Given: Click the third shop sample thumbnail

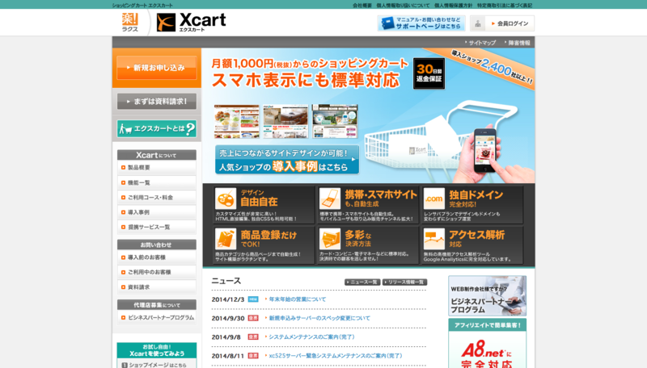Looking at the screenshot, I should click(335, 121).
